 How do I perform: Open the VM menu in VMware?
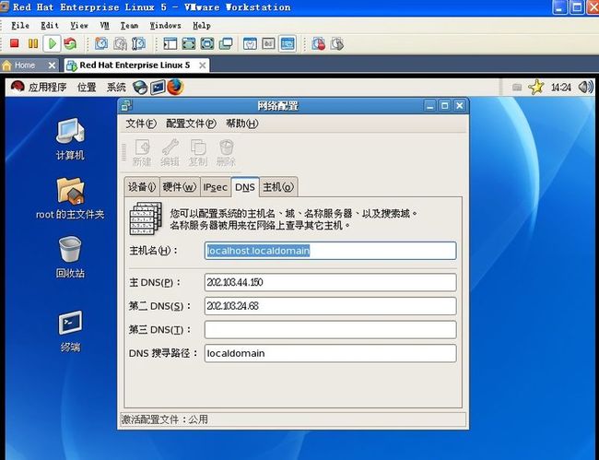click(104, 26)
